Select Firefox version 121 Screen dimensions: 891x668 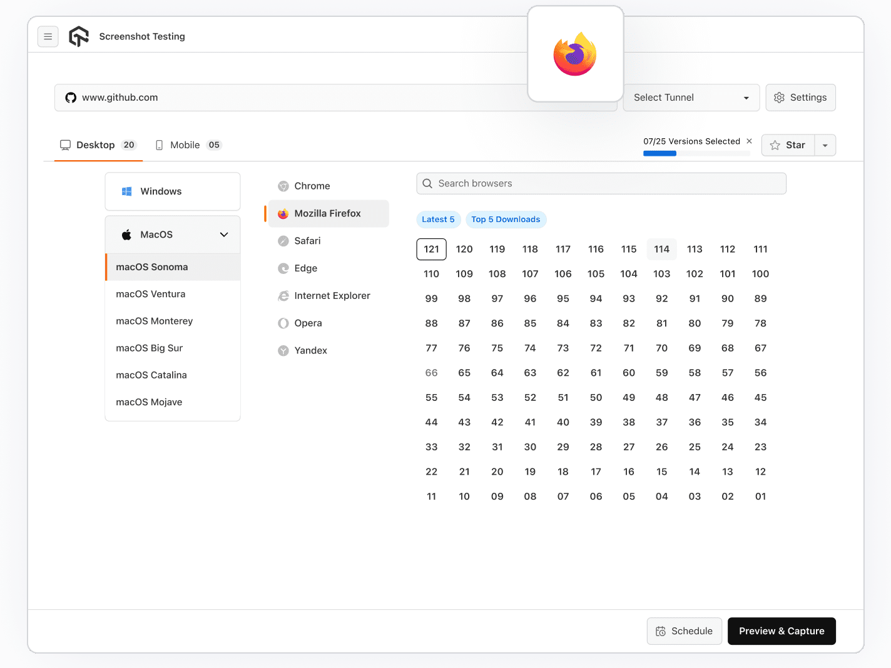click(431, 249)
